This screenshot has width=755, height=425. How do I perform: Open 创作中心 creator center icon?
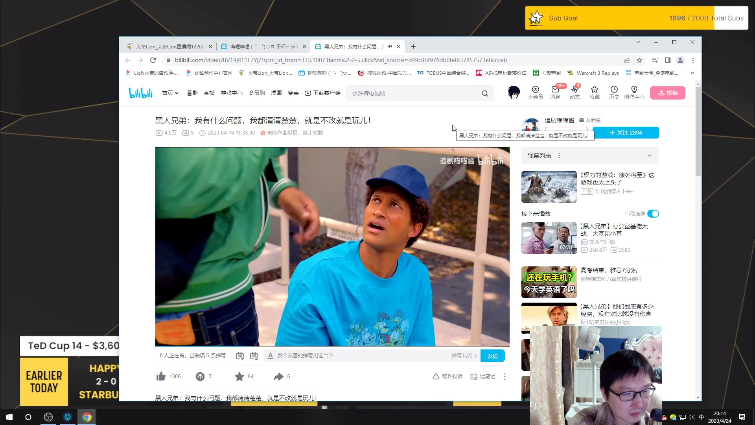point(634,93)
